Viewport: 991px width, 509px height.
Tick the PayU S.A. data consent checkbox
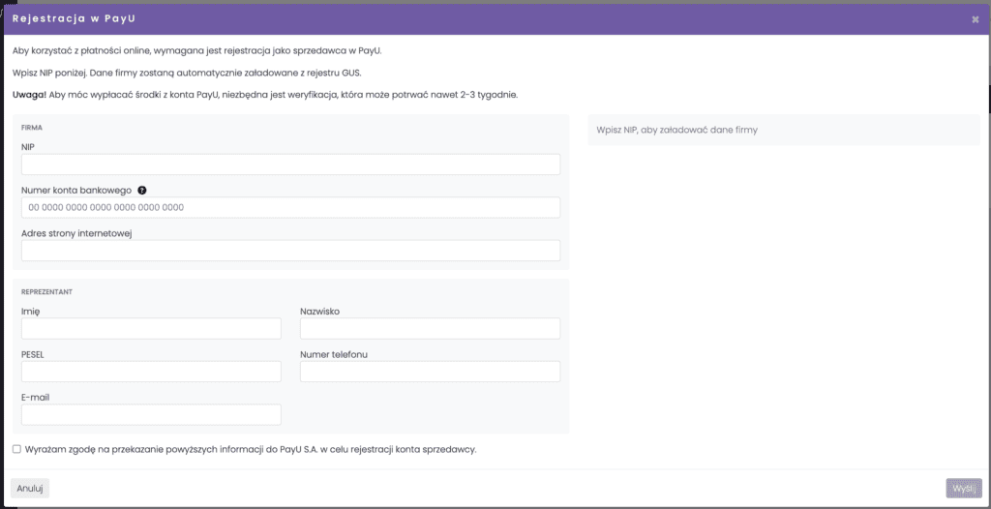pos(16,449)
